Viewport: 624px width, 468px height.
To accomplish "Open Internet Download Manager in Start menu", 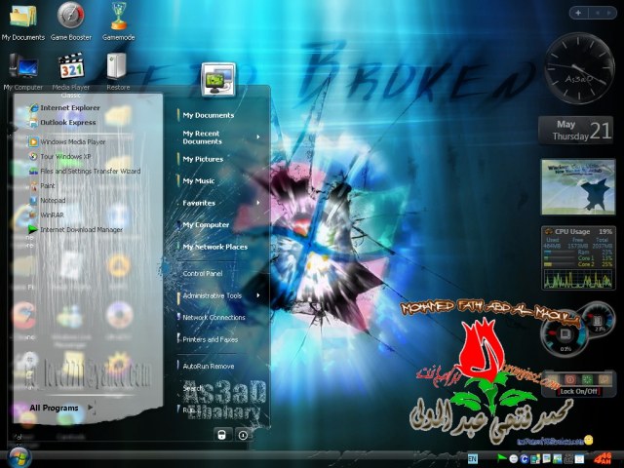I will [76, 230].
